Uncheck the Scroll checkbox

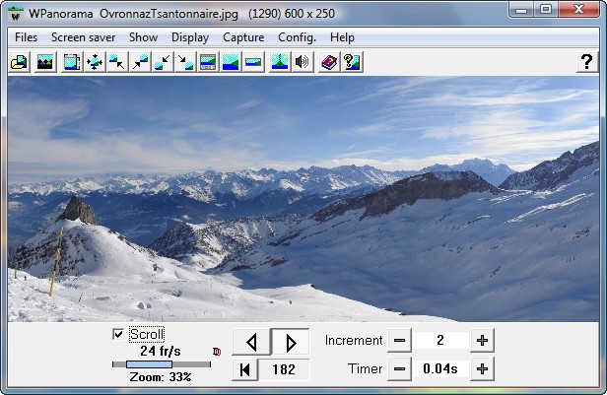coord(118,334)
